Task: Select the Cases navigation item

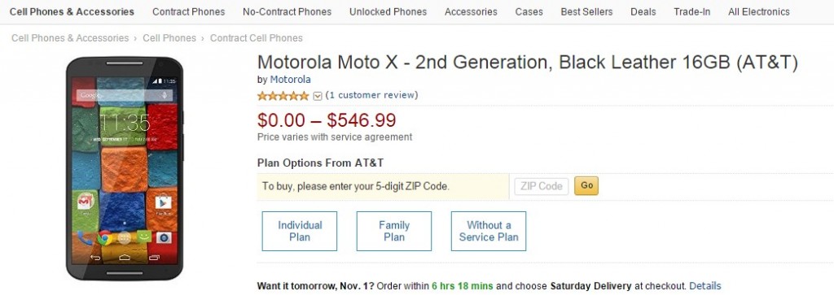Action: coord(529,11)
